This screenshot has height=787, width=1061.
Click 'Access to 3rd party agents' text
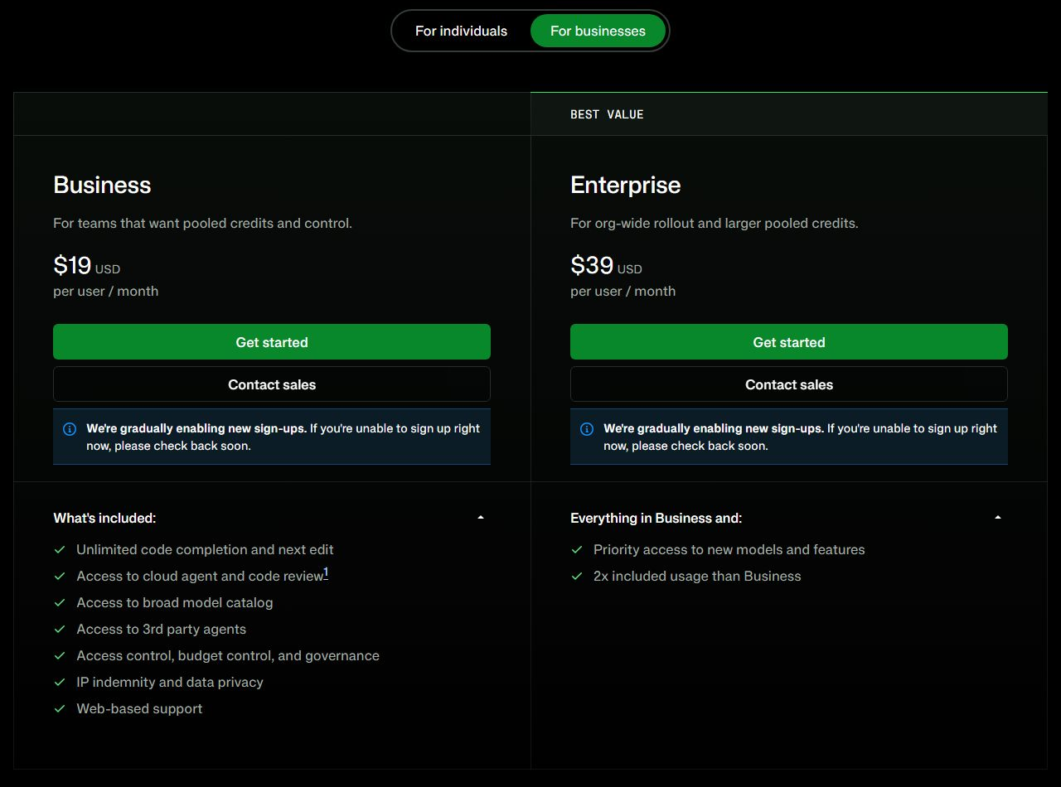161,629
